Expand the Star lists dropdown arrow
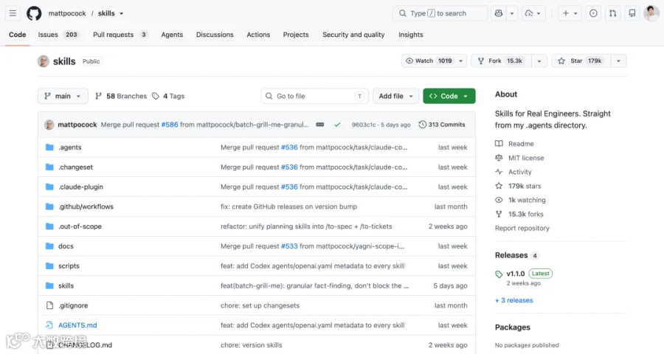The image size is (664, 354). (618, 61)
